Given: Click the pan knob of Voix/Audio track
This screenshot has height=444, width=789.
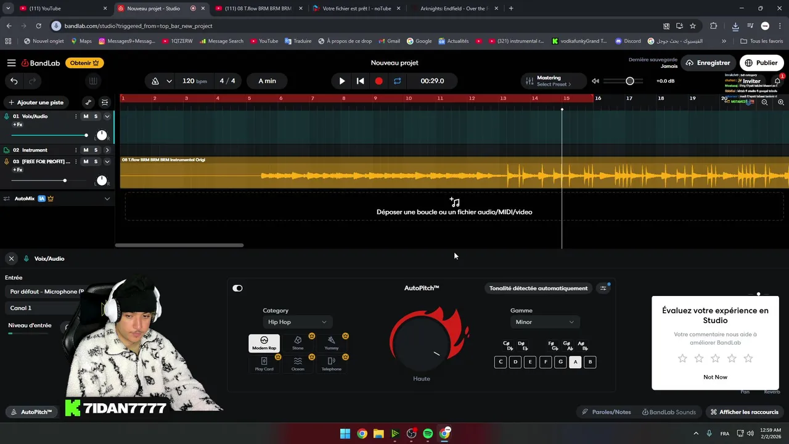Looking at the screenshot, I should [102, 135].
